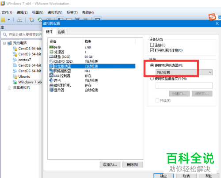Screen dimensions: 221x178
Task: Enable the 连接(C) checkbox
Action: click(x=152, y=45)
